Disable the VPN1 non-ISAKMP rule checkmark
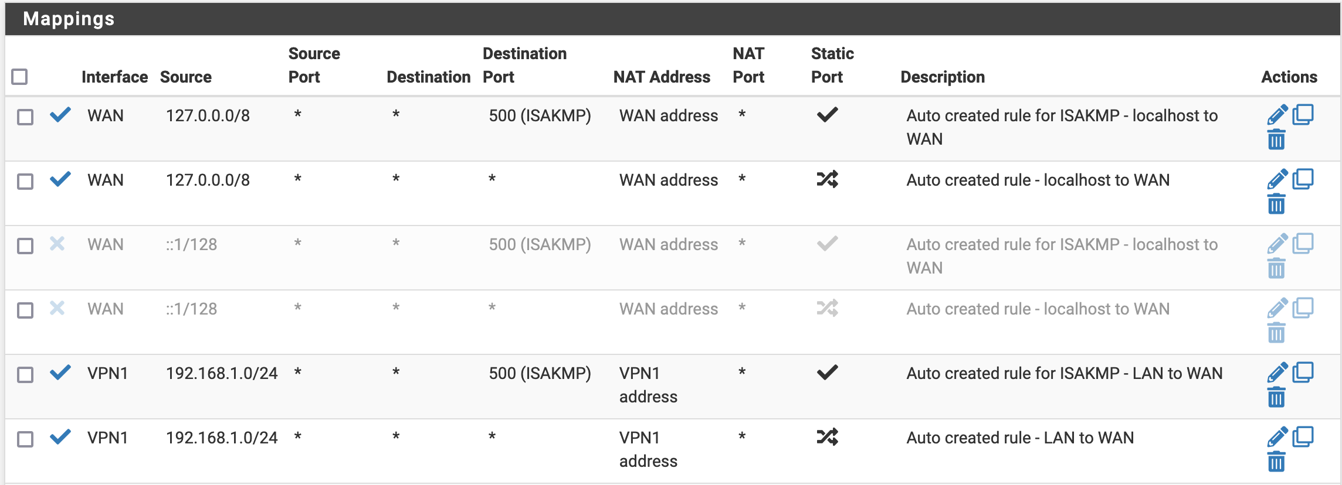The width and height of the screenshot is (1342, 485). click(x=60, y=437)
